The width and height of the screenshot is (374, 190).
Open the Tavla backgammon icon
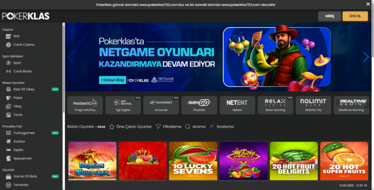tap(8, 115)
